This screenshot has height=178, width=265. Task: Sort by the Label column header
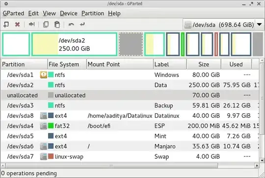point(170,64)
